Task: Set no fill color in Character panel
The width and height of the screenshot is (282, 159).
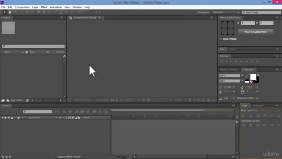Action: tap(251, 82)
